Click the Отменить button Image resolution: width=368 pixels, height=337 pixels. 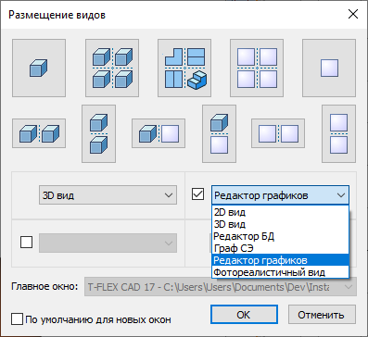coord(322,315)
